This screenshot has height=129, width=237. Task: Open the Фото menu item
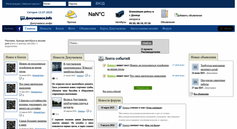click(71, 29)
